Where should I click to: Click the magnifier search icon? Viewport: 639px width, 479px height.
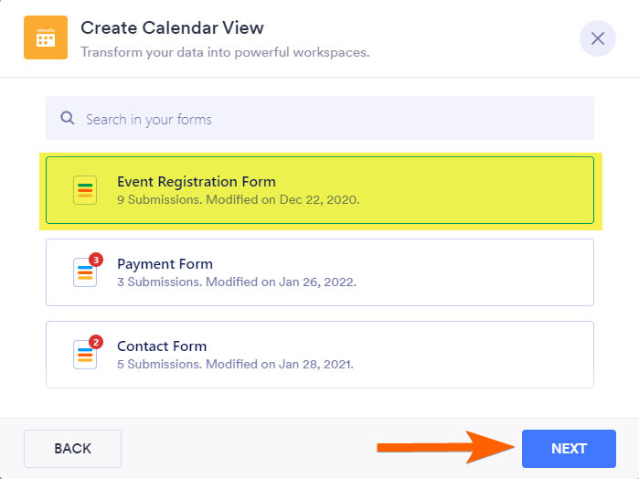[x=67, y=118]
